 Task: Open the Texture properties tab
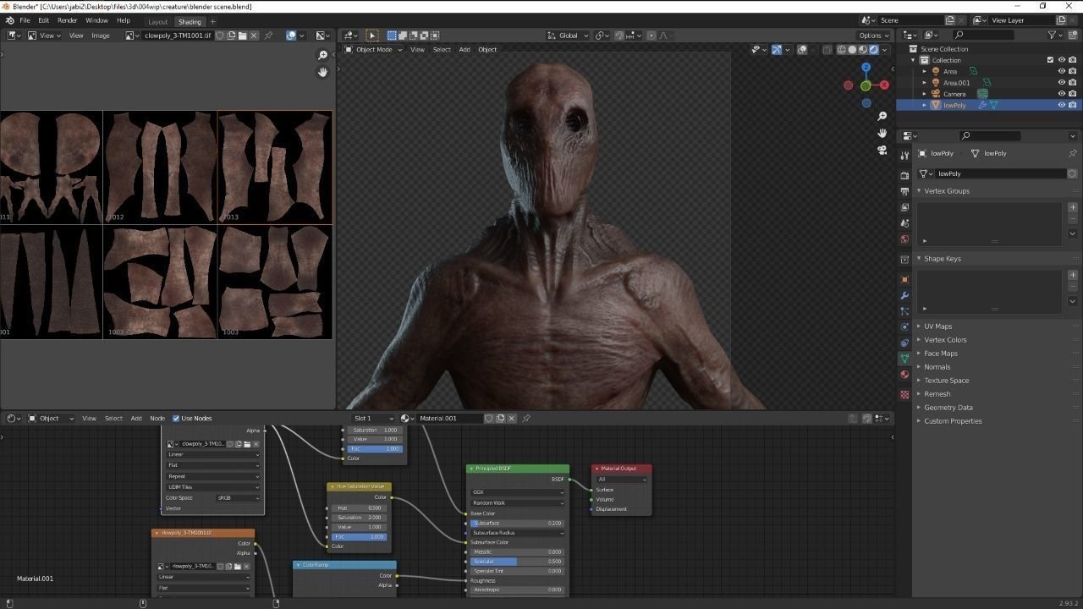tap(904, 394)
